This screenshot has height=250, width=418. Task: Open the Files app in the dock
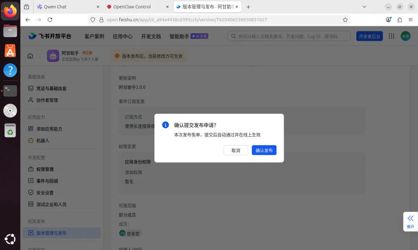(x=10, y=31)
